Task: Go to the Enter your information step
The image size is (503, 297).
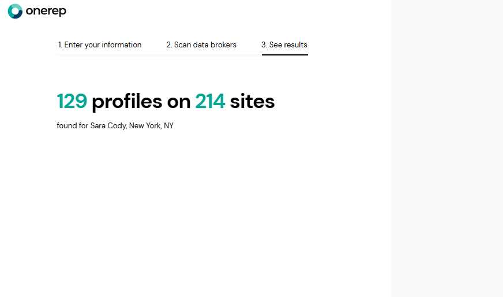Action: [100, 44]
